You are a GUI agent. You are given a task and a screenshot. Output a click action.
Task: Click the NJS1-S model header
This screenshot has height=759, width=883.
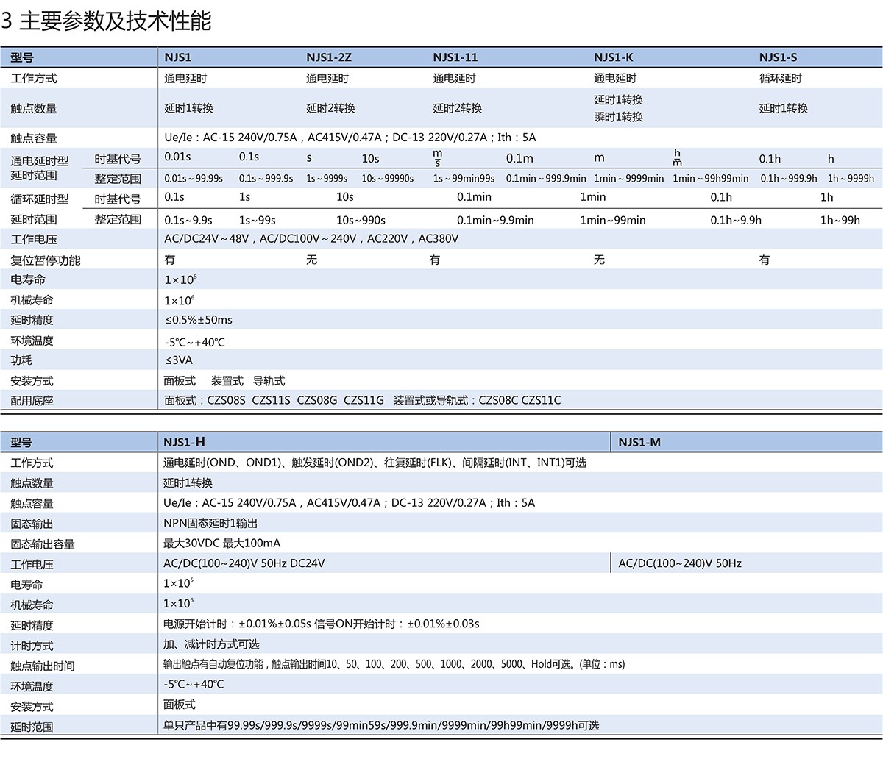click(x=778, y=57)
